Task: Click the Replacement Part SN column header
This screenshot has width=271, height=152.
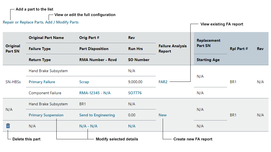Action: coord(208,43)
